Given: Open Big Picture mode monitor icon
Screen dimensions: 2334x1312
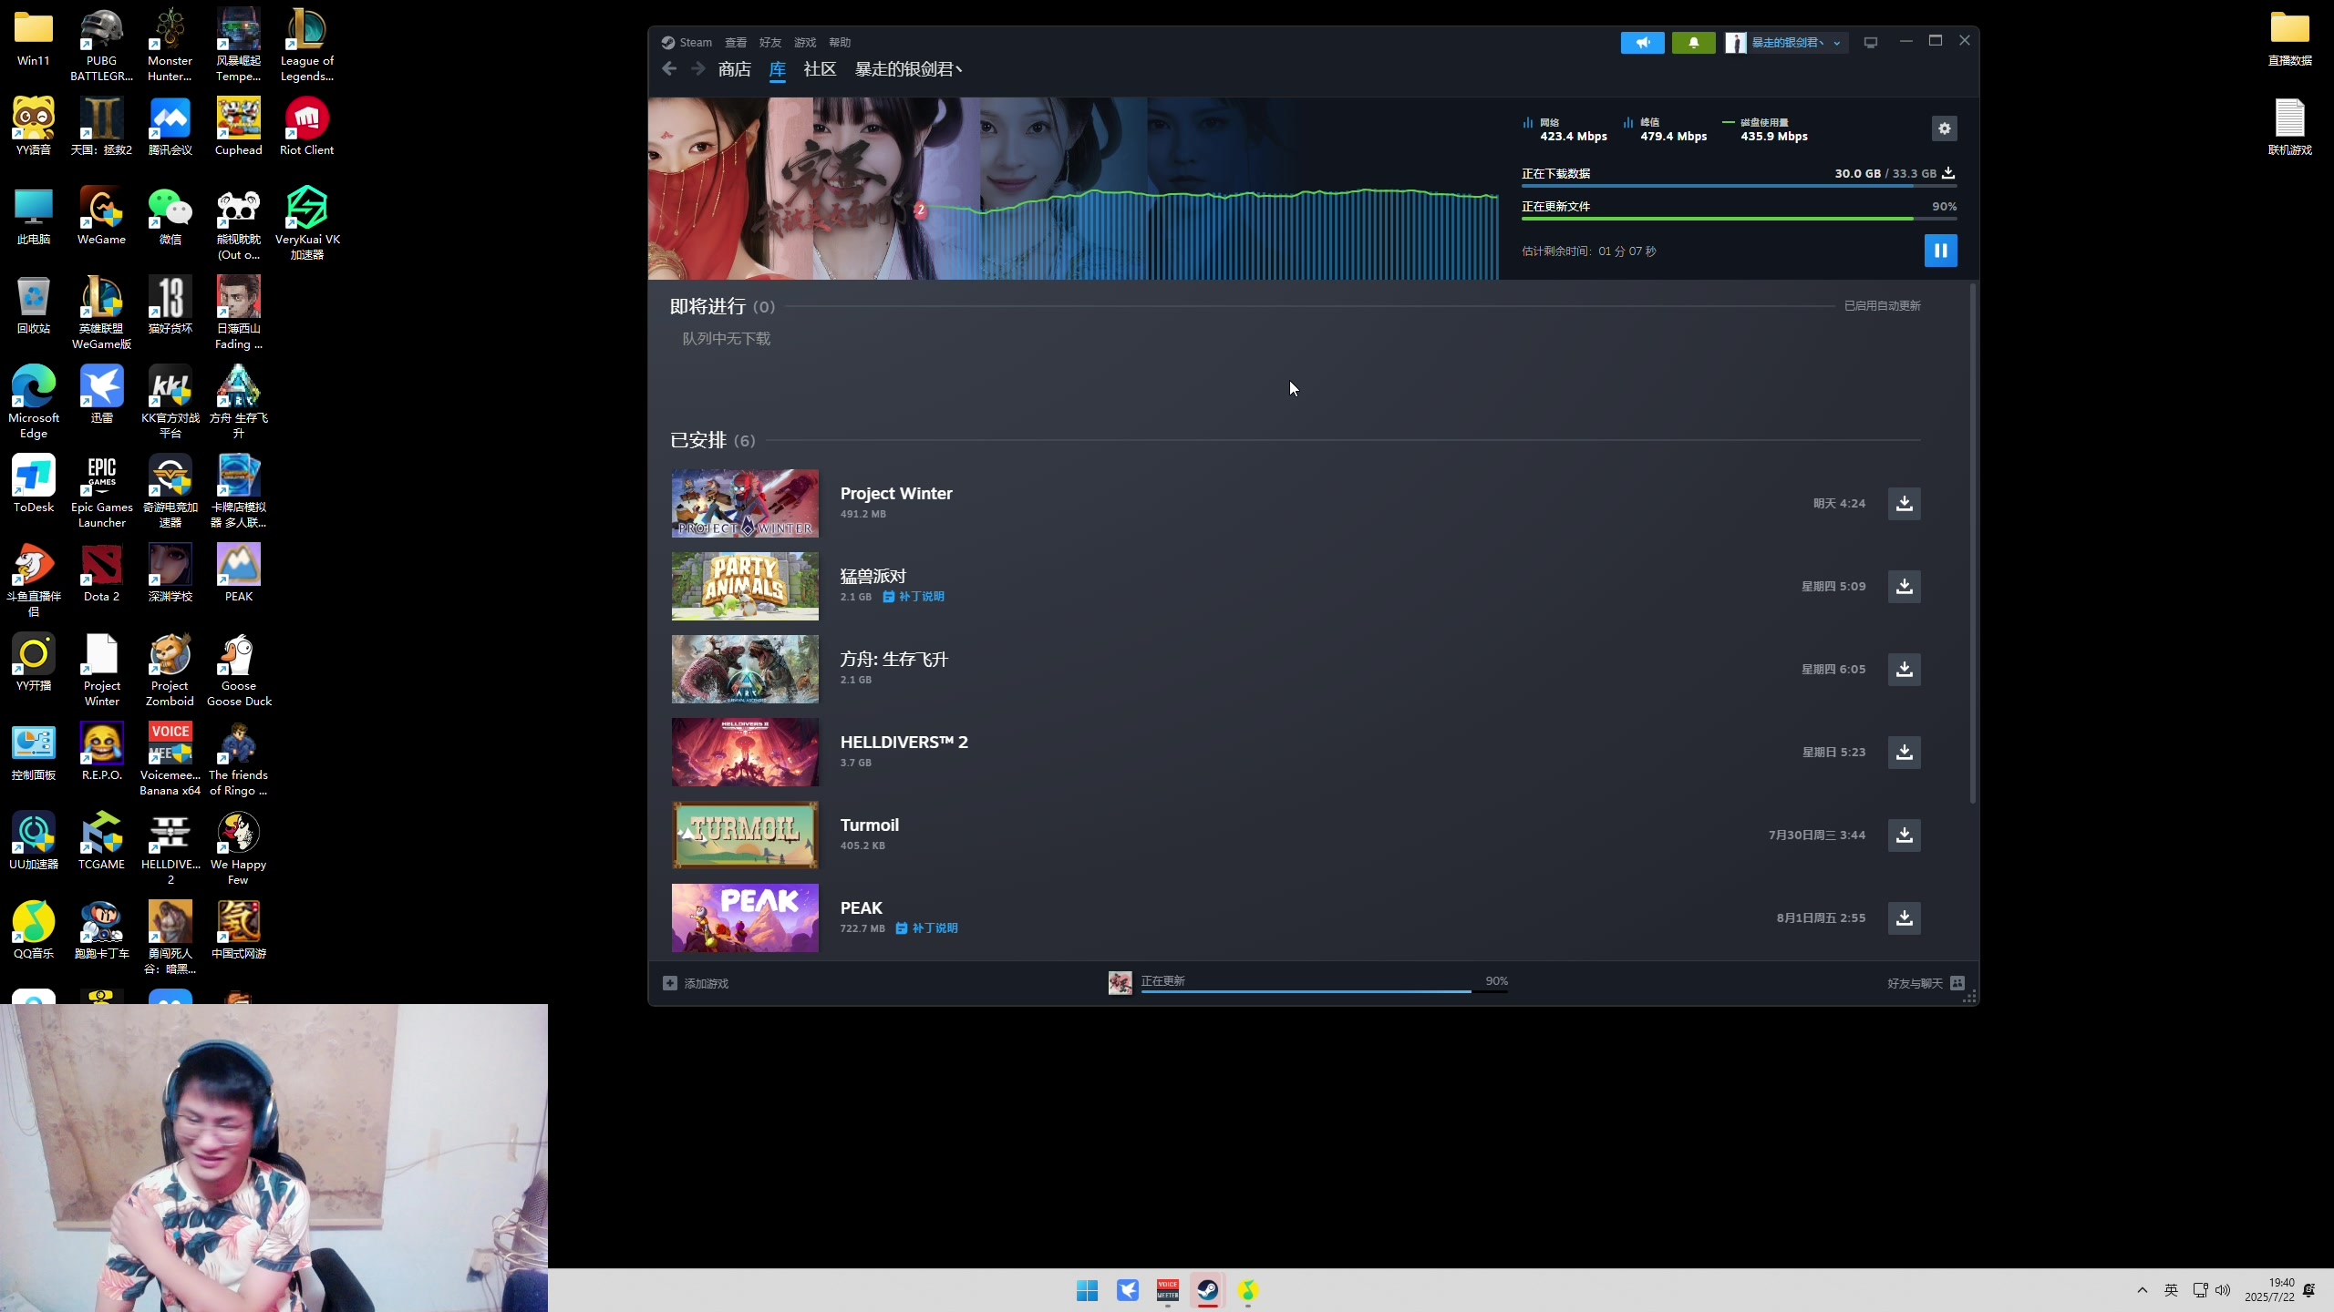Looking at the screenshot, I should (x=1871, y=43).
